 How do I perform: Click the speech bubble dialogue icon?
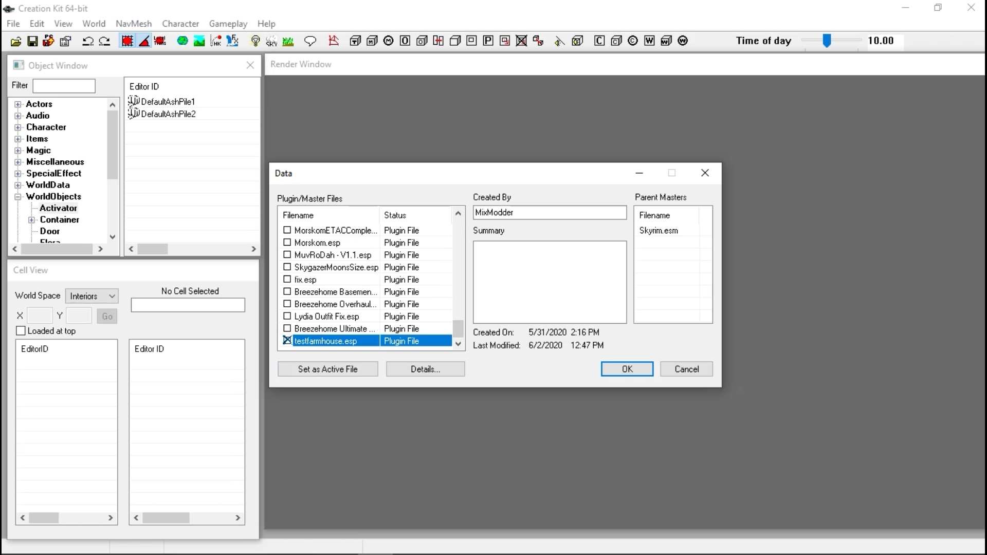[x=310, y=41]
